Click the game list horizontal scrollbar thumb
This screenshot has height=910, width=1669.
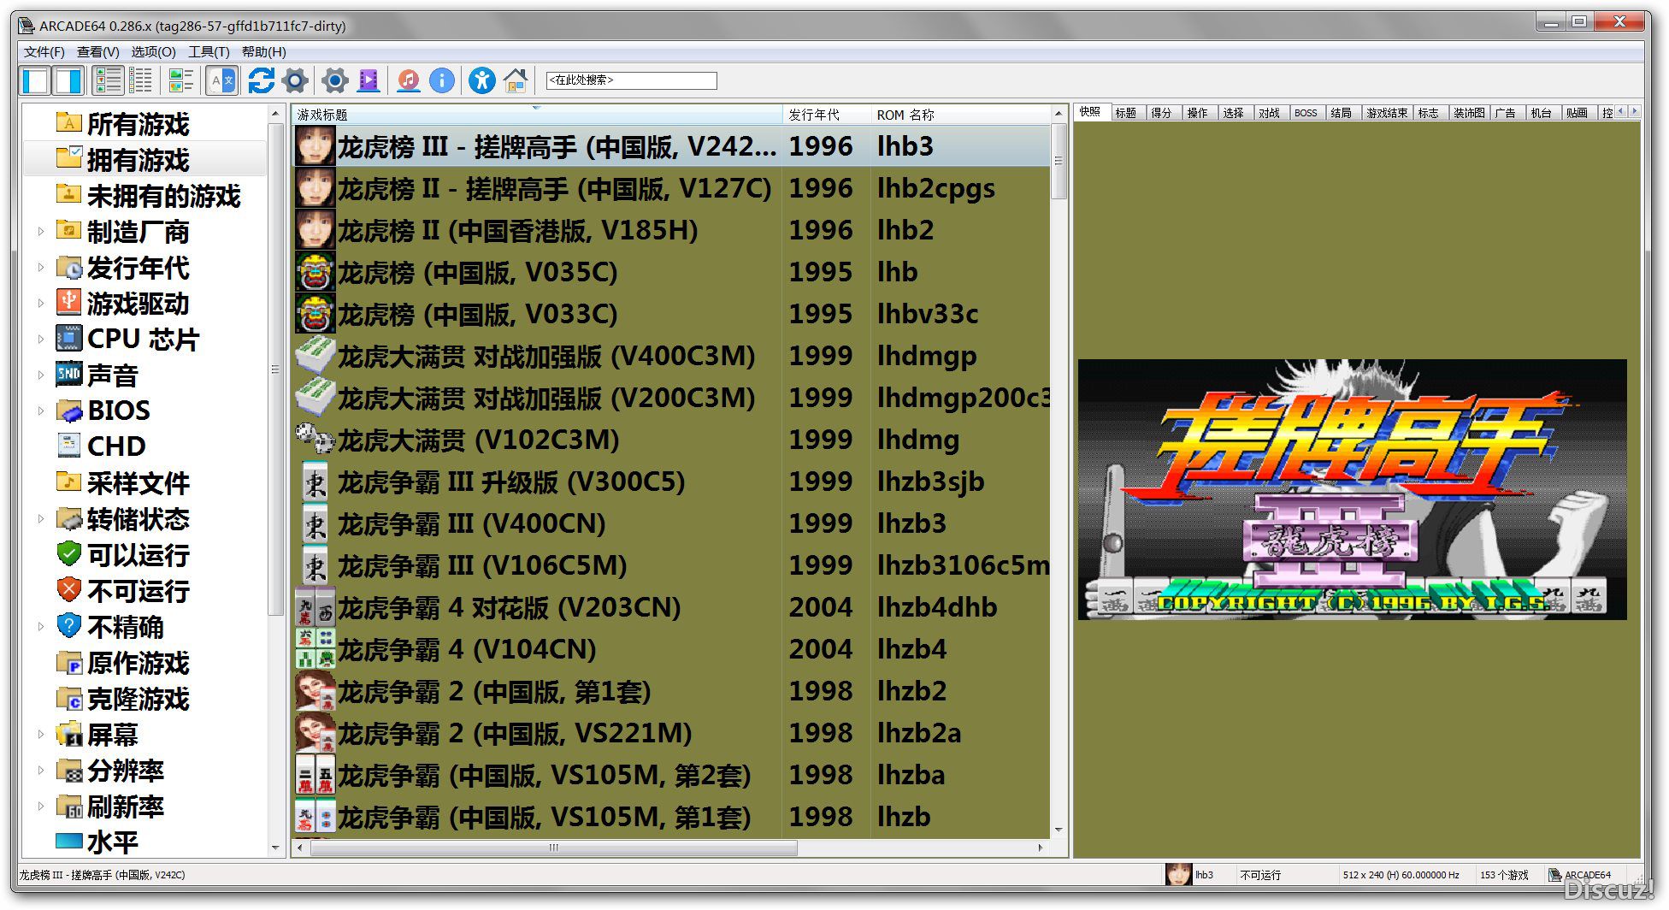click(554, 848)
